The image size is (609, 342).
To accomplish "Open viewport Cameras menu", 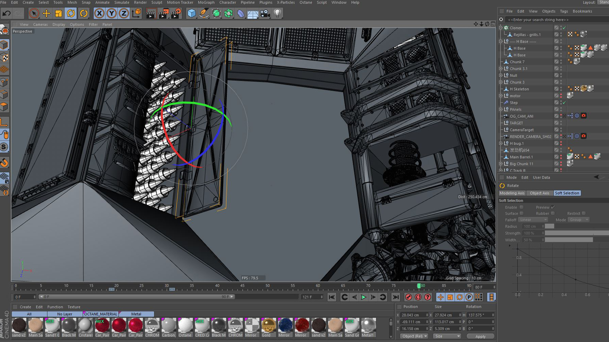I will (x=40, y=24).
